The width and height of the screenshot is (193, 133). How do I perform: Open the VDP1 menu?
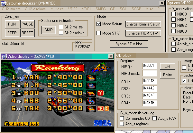[x=87, y=9]
